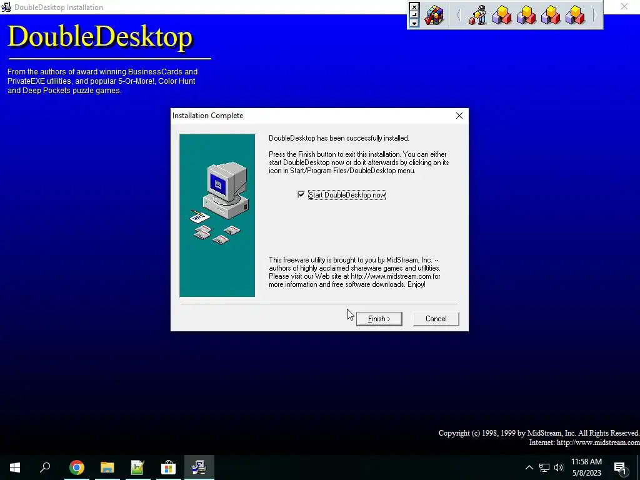Viewport: 640px width, 480px height.
Task: Open the notification center icon
Action: coord(620,467)
